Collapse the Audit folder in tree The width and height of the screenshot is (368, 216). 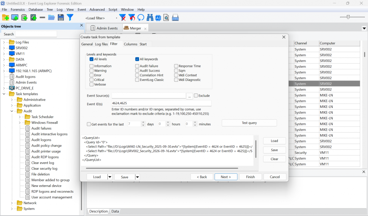12,111
